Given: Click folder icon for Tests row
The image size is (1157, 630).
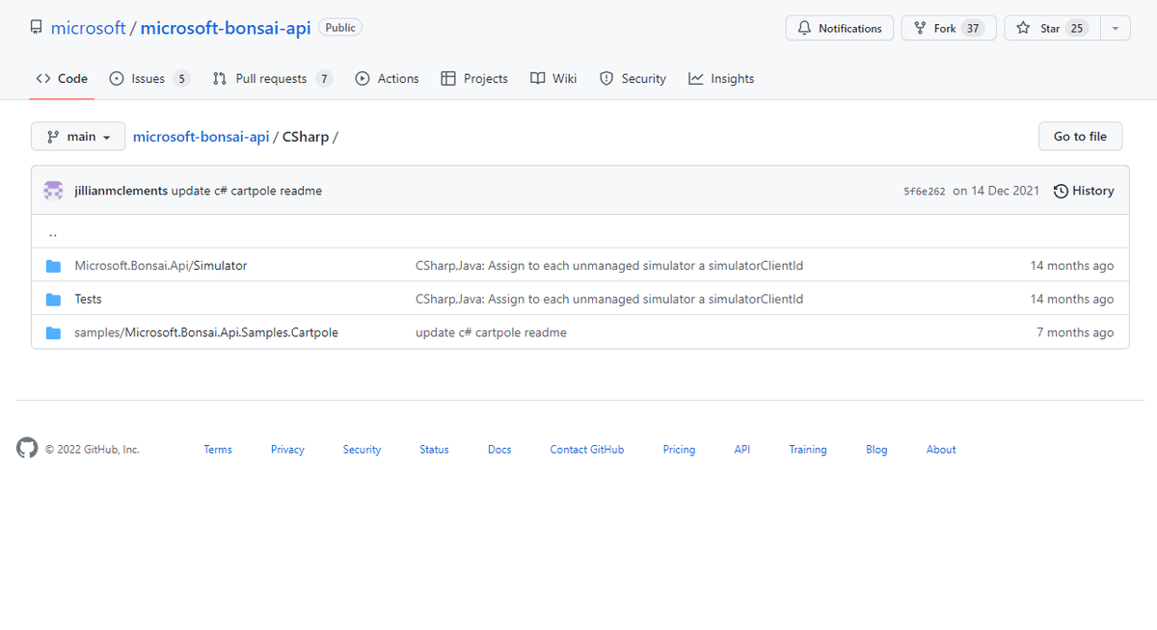Looking at the screenshot, I should tap(54, 300).
